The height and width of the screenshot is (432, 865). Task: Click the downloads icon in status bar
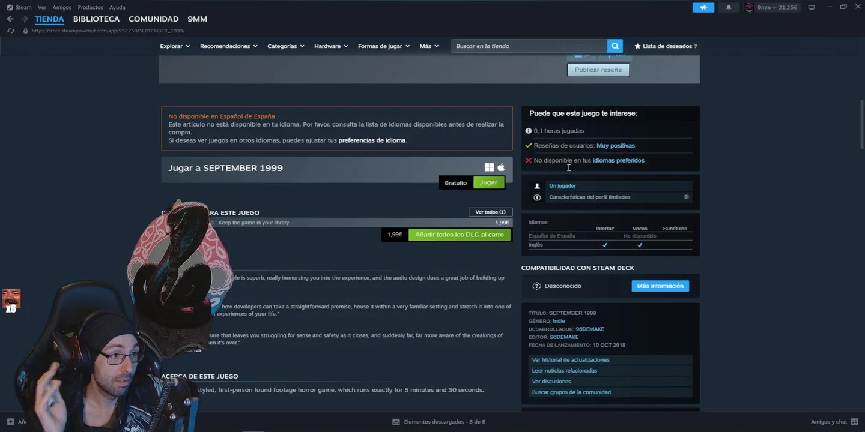pyautogui.click(x=396, y=422)
